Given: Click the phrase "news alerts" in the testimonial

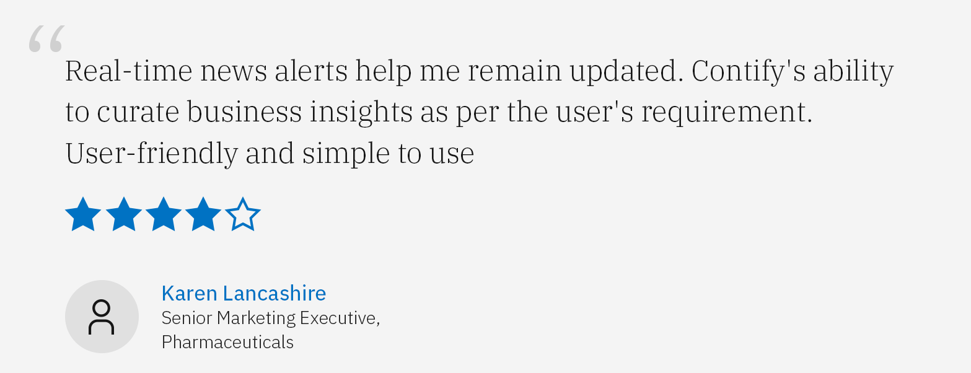Looking at the screenshot, I should pyautogui.click(x=274, y=71).
